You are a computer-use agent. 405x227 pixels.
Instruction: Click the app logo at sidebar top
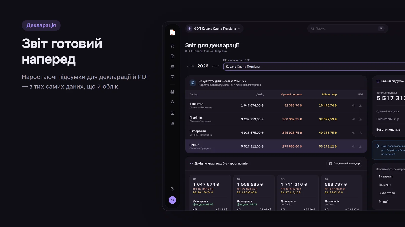(x=172, y=32)
